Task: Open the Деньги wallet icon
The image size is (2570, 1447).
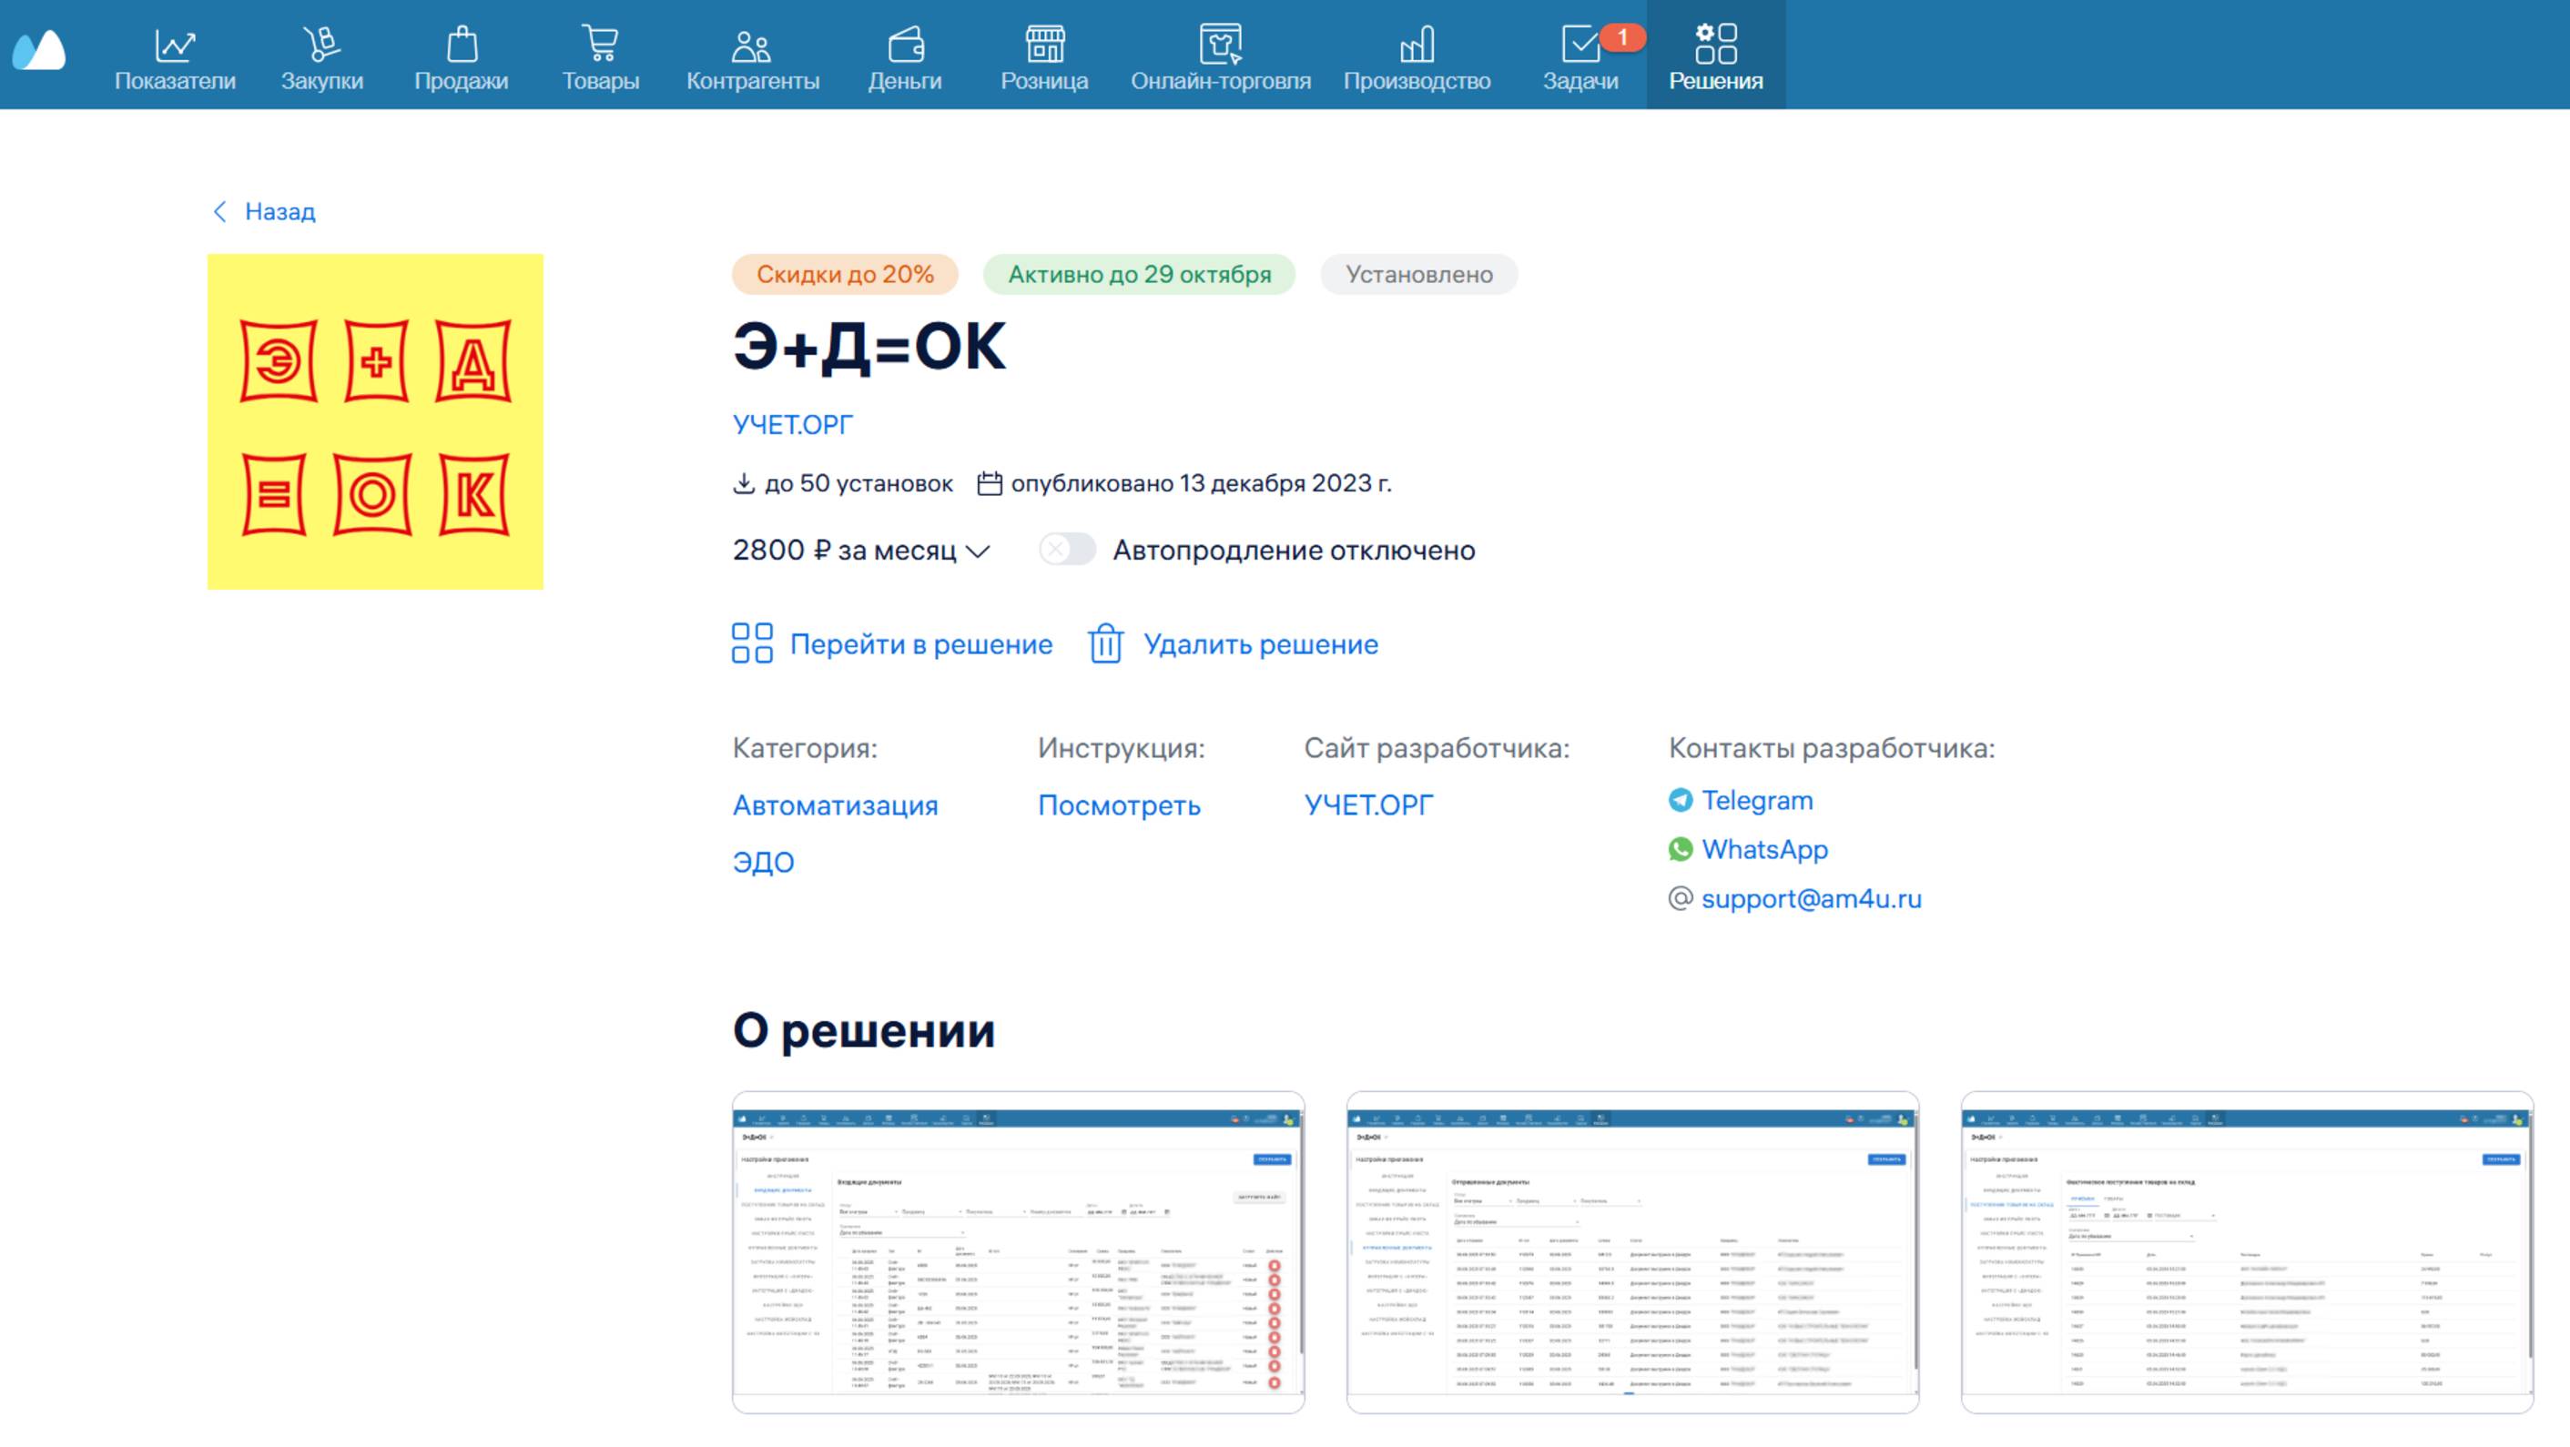Action: click(907, 43)
